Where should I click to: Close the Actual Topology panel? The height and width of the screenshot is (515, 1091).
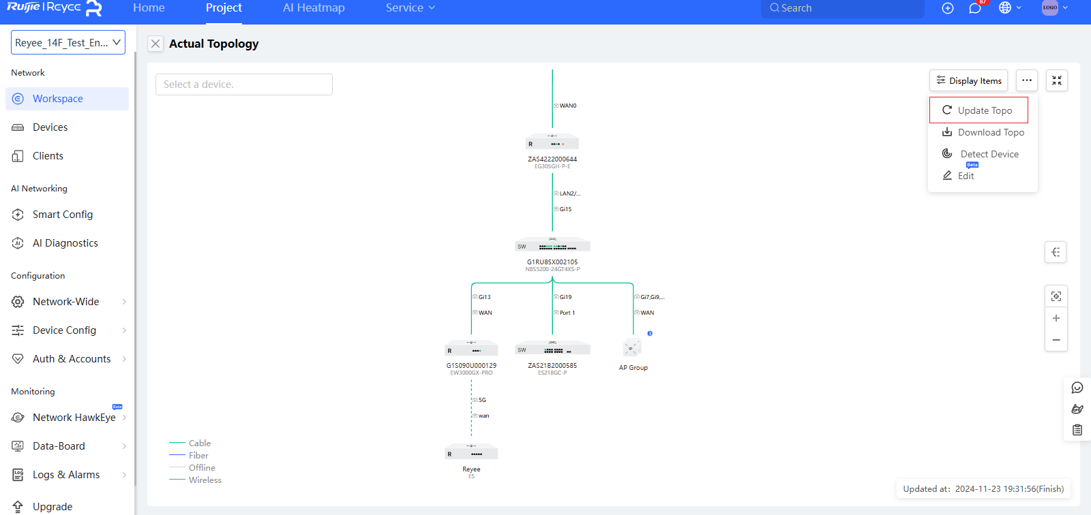[x=155, y=44]
